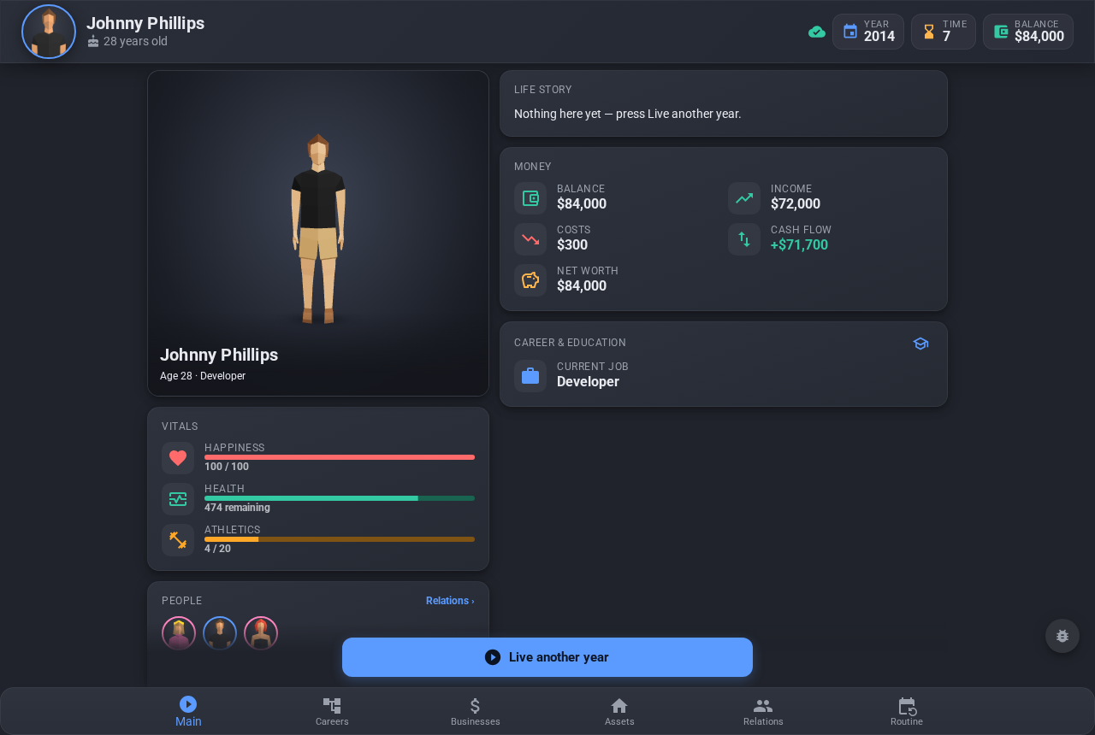Click the wallet icon in header Balance
1095x735 pixels.
click(x=1001, y=32)
